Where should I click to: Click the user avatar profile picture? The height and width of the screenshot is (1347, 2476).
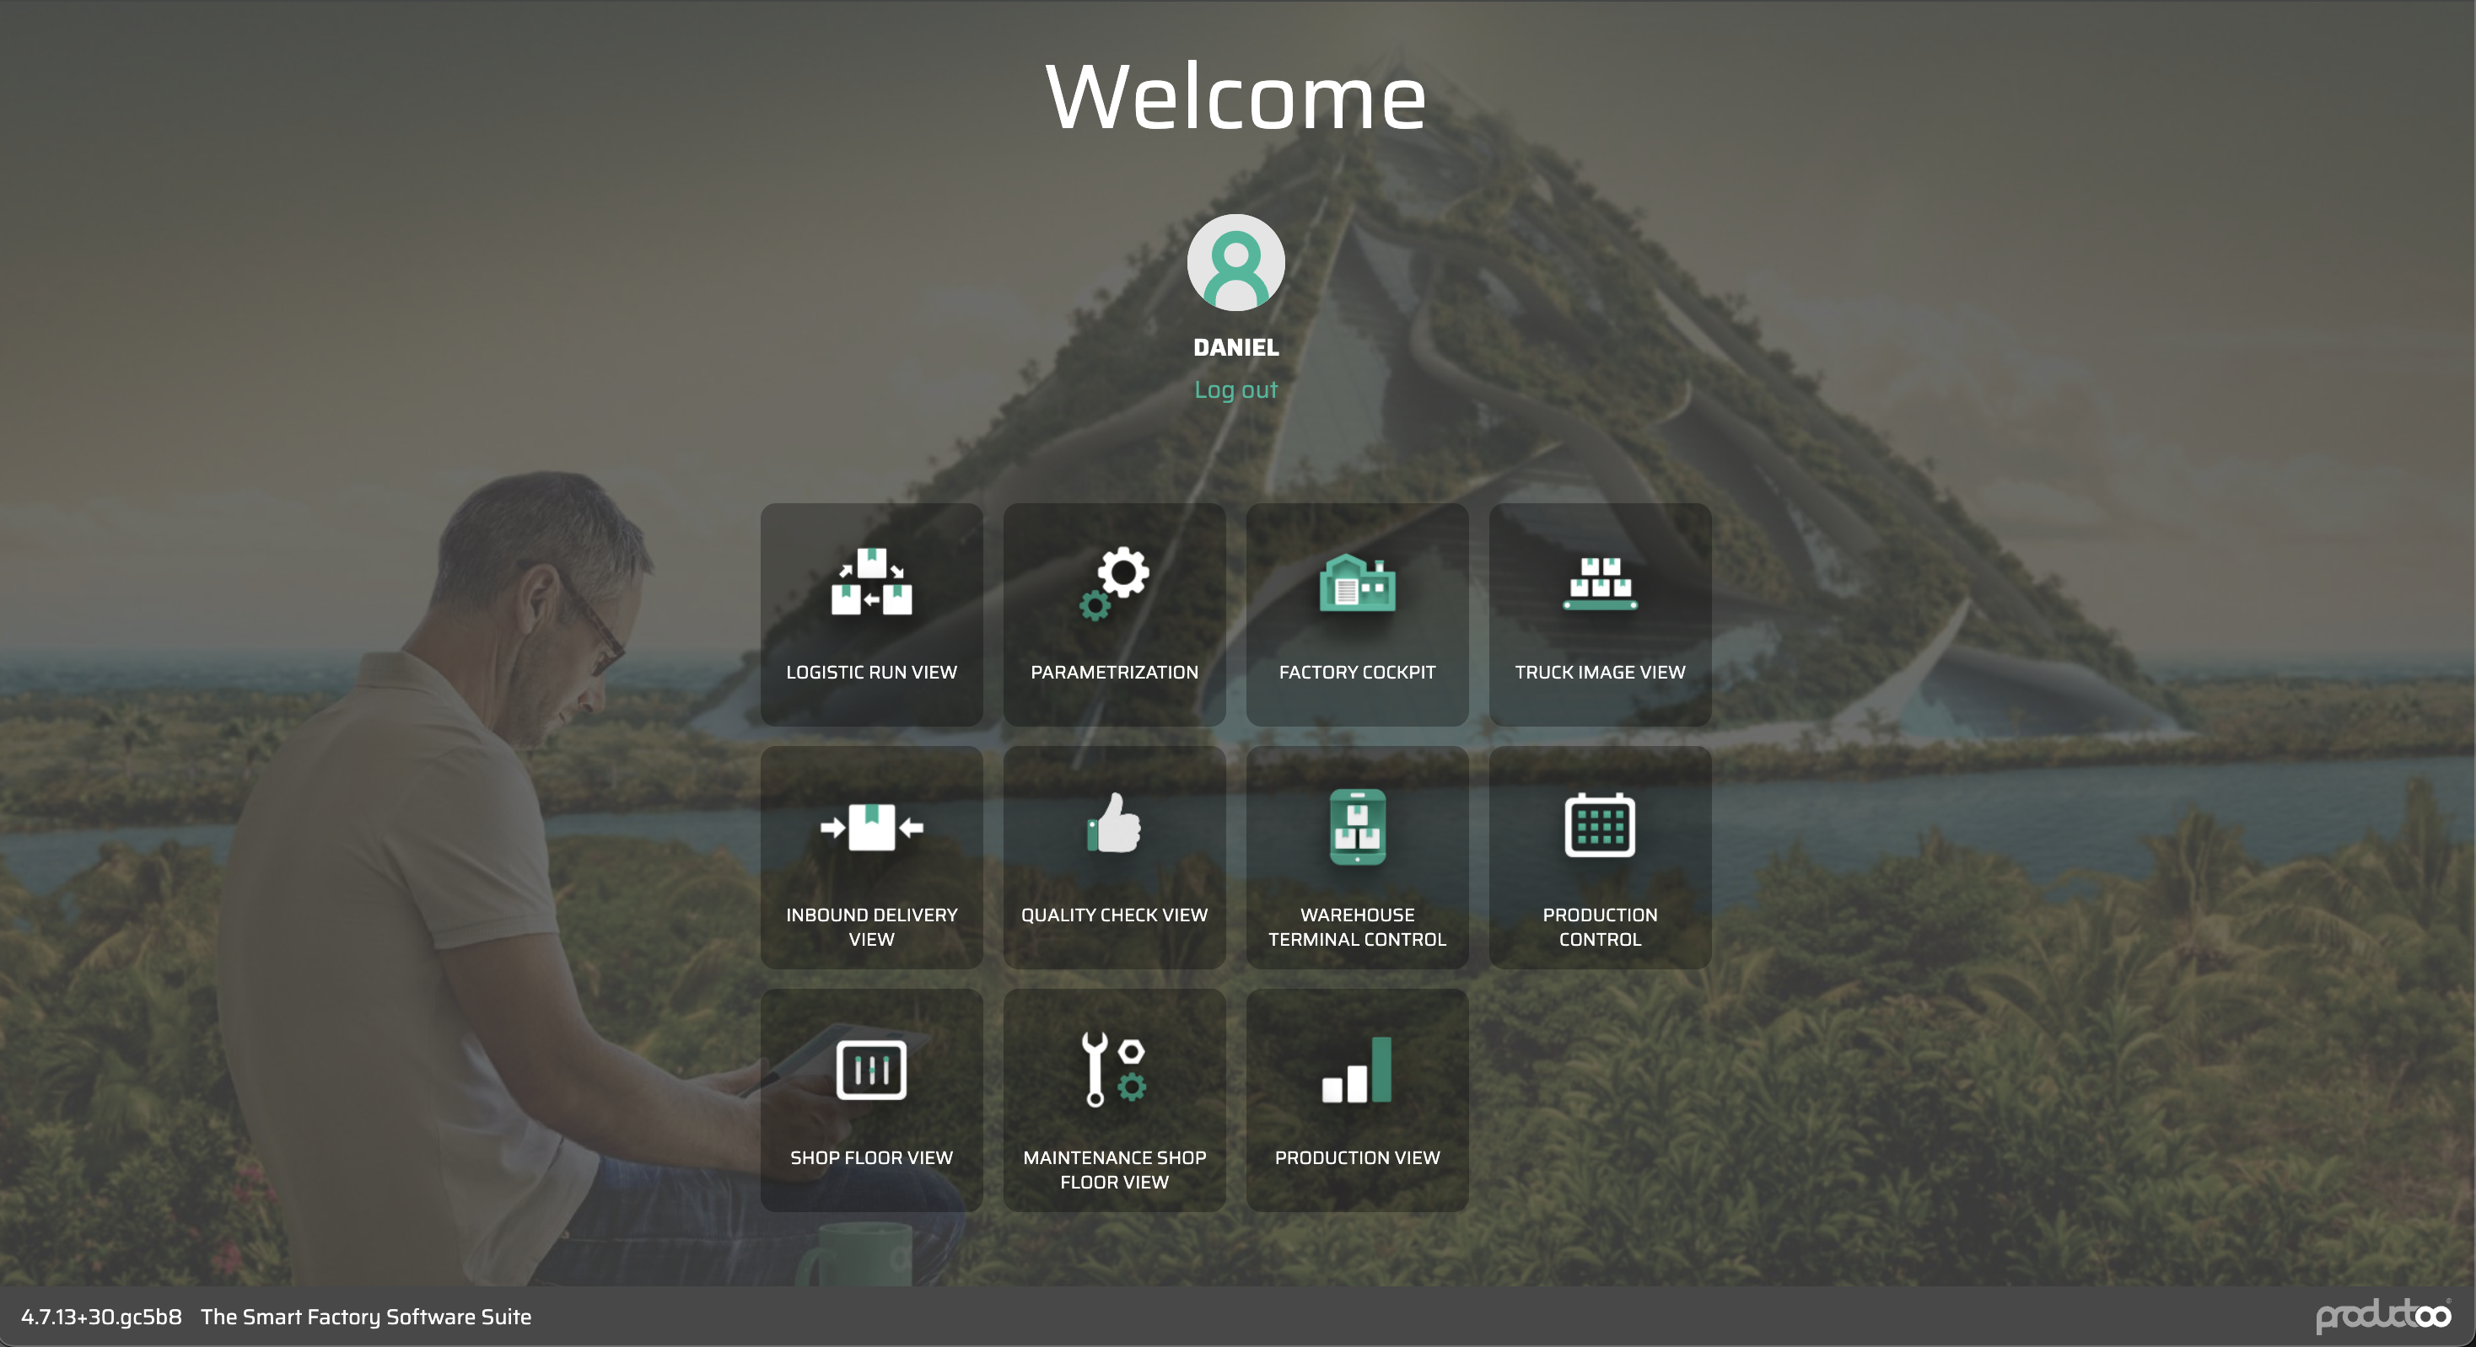[x=1235, y=262]
